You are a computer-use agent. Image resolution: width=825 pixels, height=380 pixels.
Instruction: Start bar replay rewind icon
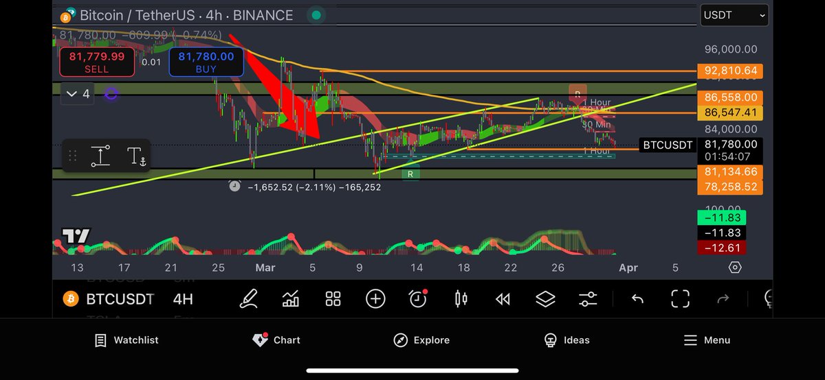coord(503,298)
